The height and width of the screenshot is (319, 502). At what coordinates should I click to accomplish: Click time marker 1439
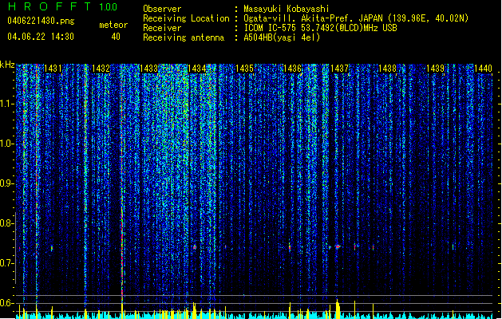[x=436, y=69]
